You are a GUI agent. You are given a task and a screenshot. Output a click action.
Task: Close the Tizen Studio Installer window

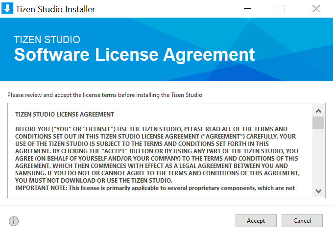[316, 9]
